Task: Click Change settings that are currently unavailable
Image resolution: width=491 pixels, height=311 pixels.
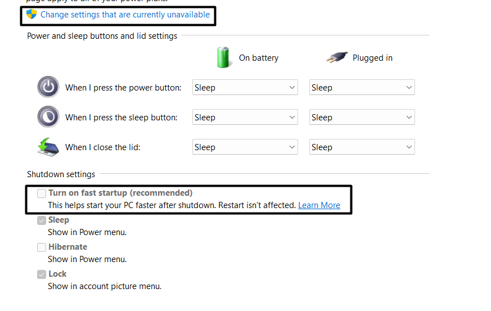Action: [125, 15]
